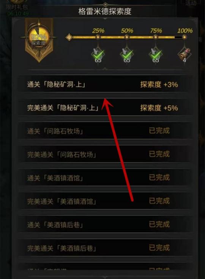Screen dimensions: 205x279
Task: Open the 50% milestone reward icon
Action: point(127,55)
